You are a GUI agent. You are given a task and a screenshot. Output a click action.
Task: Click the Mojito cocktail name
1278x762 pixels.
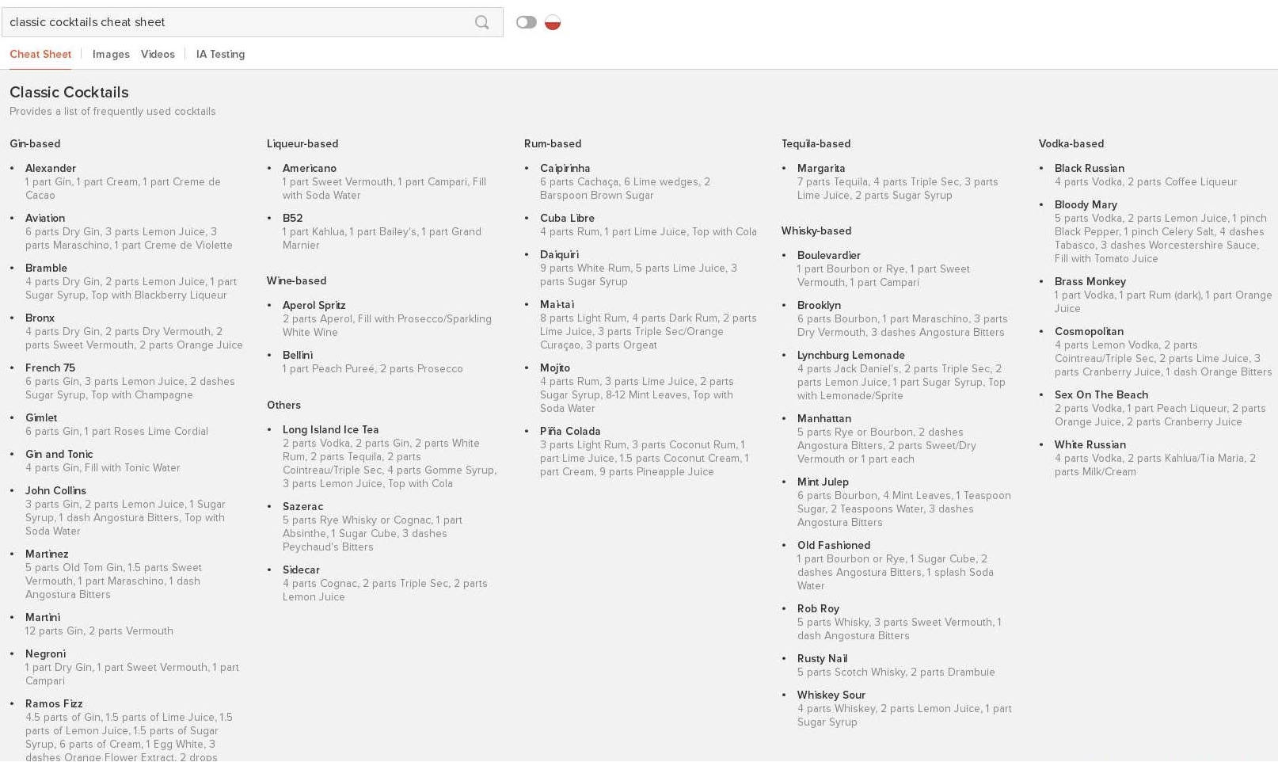point(555,368)
